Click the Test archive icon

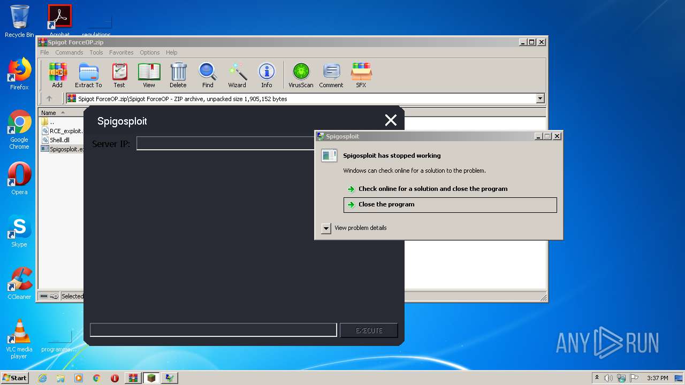click(x=119, y=75)
